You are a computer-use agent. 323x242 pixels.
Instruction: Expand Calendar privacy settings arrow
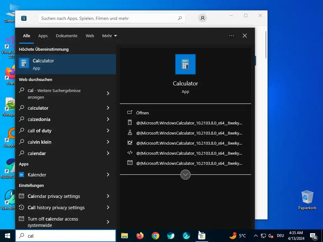[x=108, y=196]
